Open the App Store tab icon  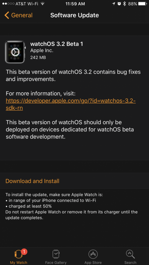point(93,254)
